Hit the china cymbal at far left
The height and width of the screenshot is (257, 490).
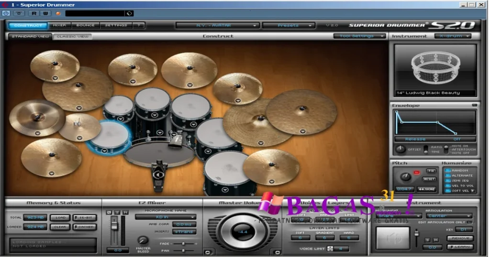click(37, 118)
